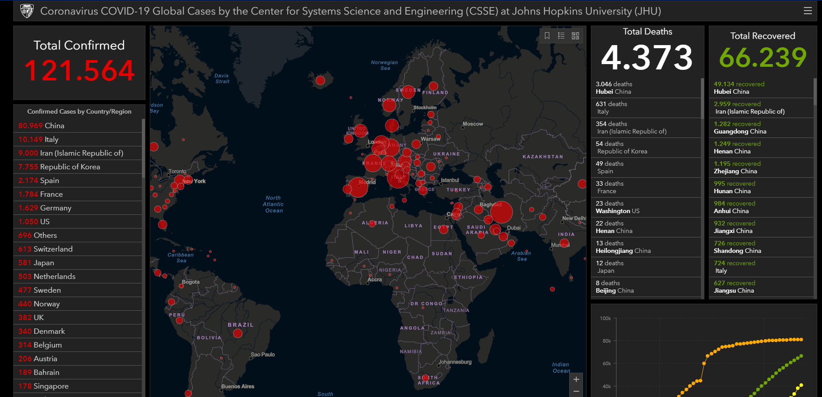Viewport: 822px width, 397px height.
Task: Click the Total Recovered list scrollbar
Action: point(815,92)
